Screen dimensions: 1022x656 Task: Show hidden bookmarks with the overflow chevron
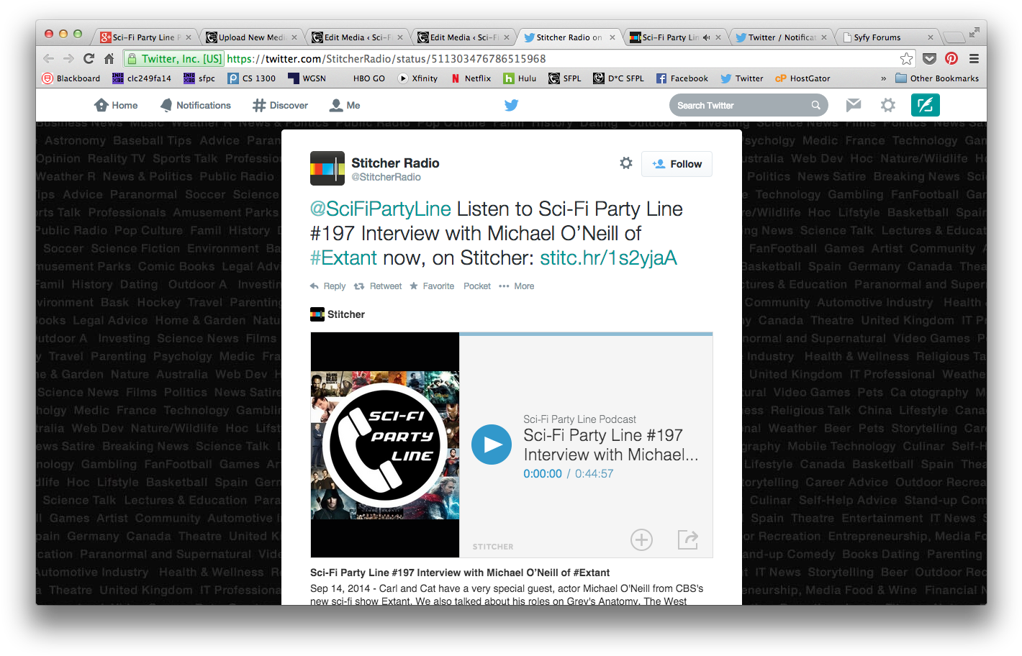pos(883,78)
